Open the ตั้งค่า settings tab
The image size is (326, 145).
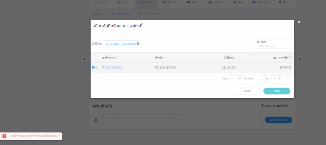[284, 2]
